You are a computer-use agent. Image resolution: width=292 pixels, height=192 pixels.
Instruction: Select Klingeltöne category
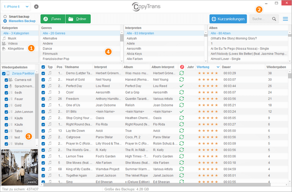pyautogui.click(x=19, y=48)
